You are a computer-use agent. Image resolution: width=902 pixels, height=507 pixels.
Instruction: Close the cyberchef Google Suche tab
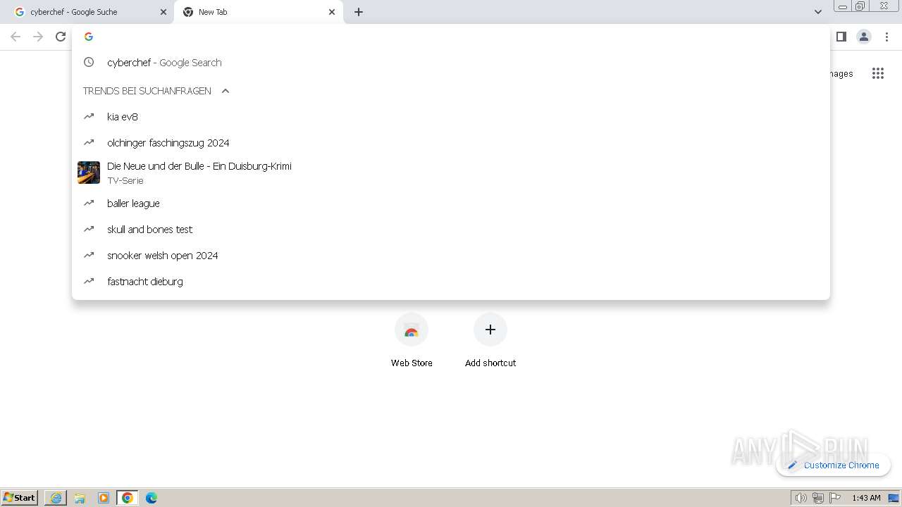163,12
